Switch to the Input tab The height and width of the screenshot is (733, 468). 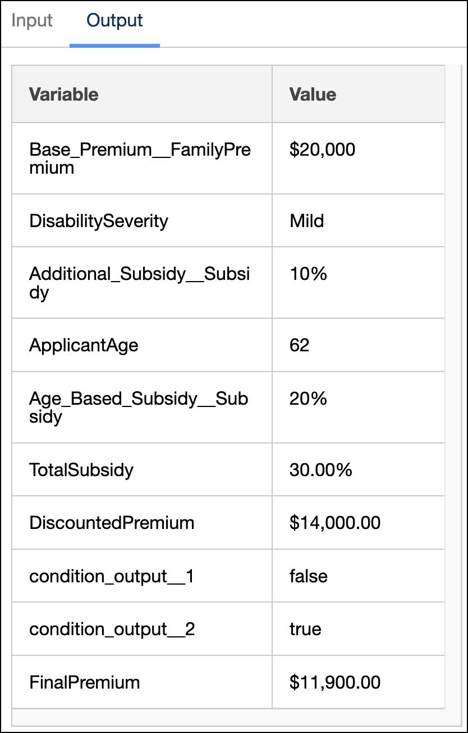click(31, 20)
